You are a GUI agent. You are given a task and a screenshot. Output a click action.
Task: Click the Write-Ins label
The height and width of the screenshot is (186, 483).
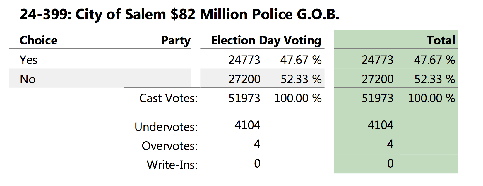pyautogui.click(x=172, y=165)
